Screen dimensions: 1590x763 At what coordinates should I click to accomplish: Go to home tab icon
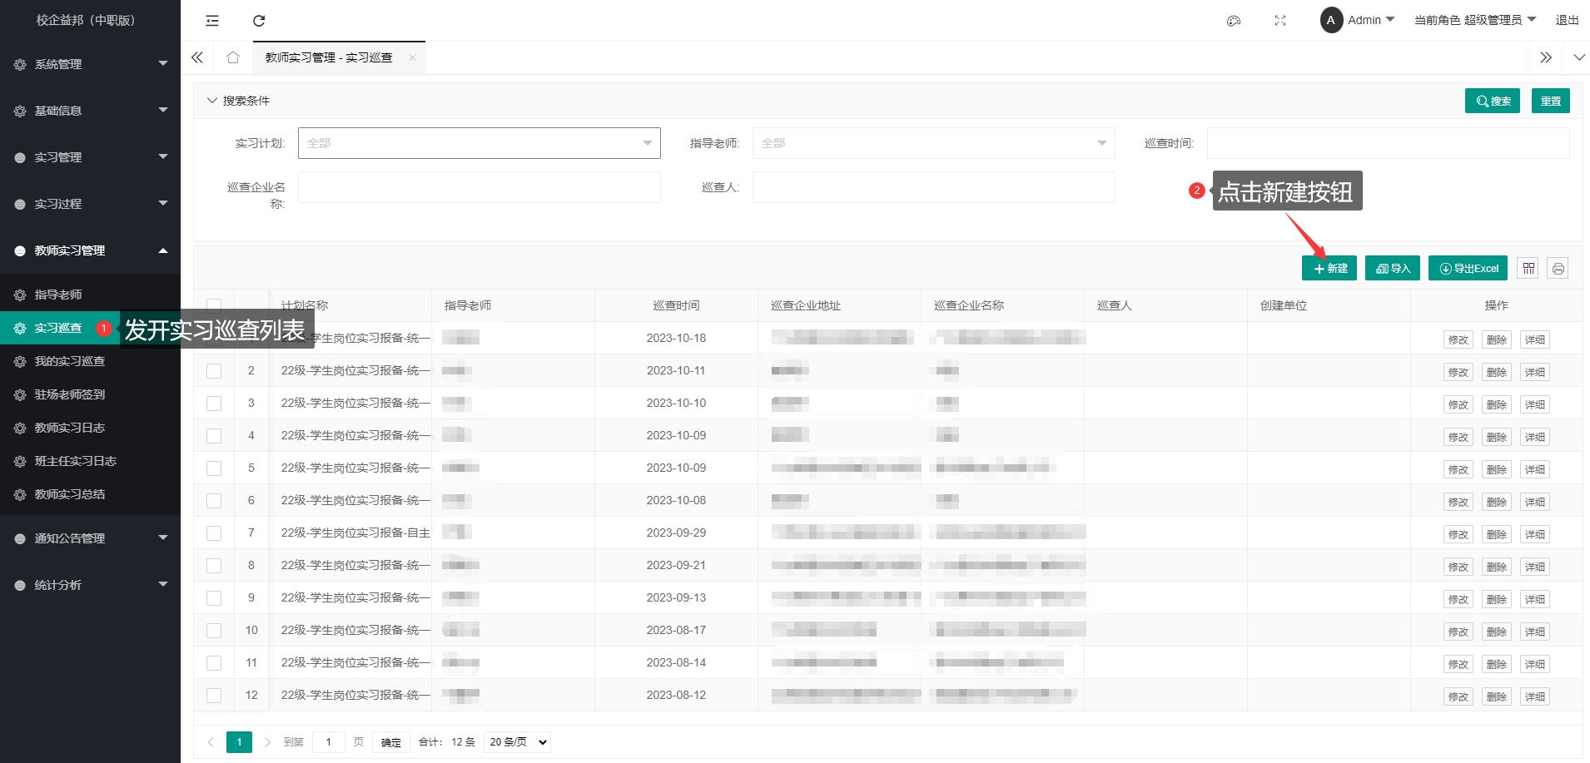[233, 57]
